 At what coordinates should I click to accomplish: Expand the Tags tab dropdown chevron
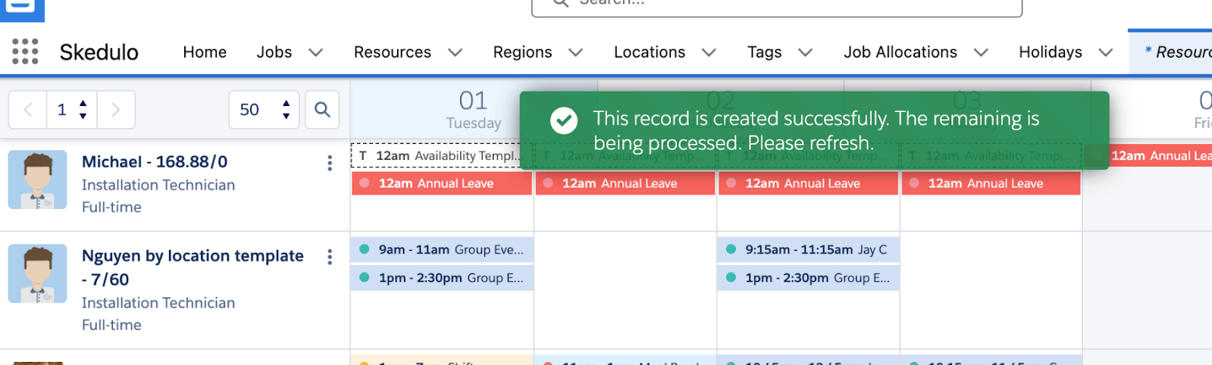[806, 52]
